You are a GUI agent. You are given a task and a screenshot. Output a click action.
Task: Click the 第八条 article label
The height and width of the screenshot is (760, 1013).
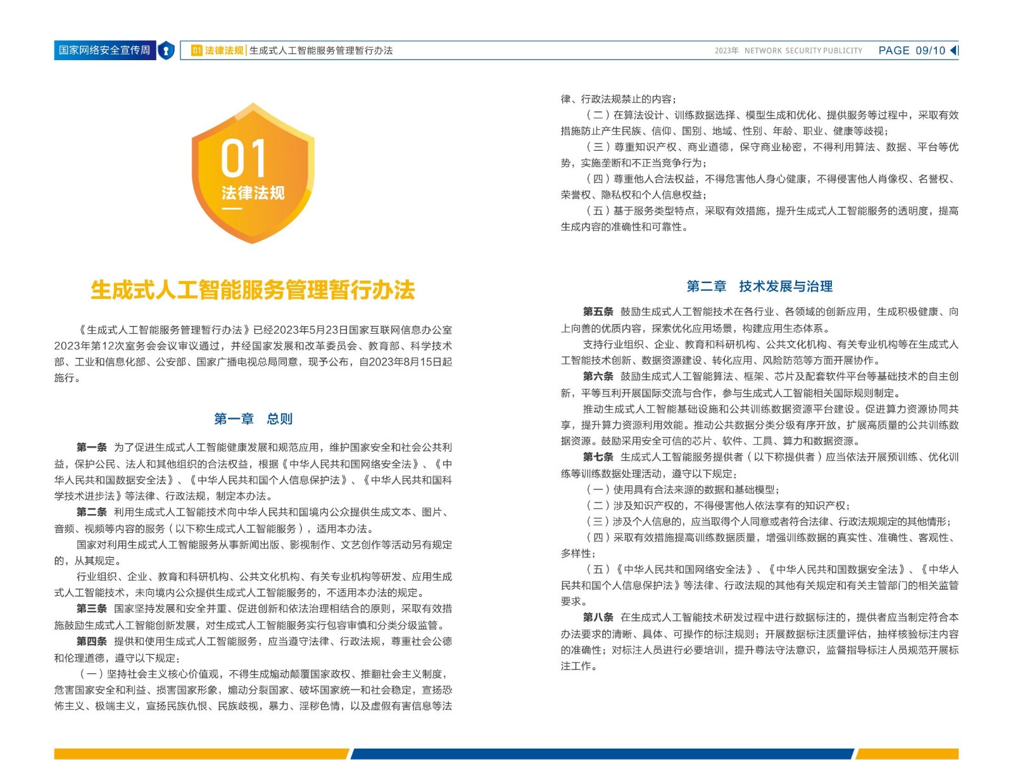tap(598, 617)
